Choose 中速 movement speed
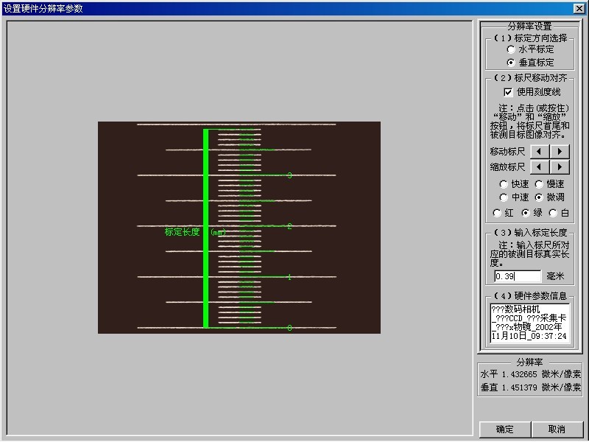The image size is (589, 442). click(x=504, y=197)
